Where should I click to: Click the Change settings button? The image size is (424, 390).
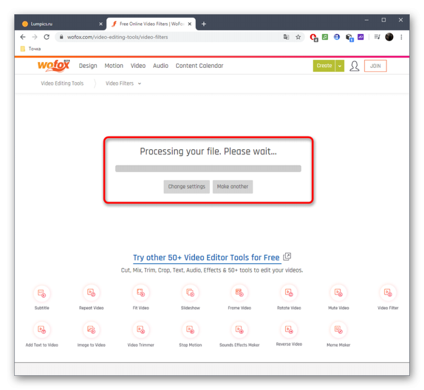(x=187, y=187)
